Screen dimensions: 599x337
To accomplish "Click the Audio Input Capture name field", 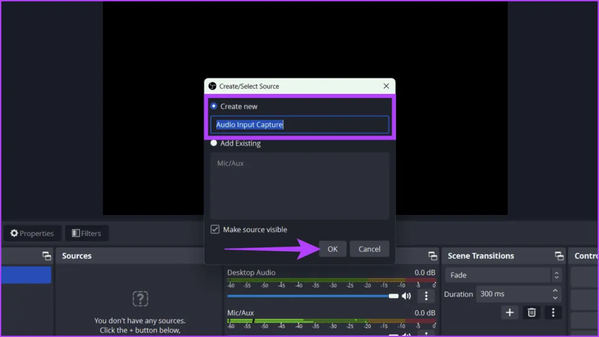I will pos(299,124).
